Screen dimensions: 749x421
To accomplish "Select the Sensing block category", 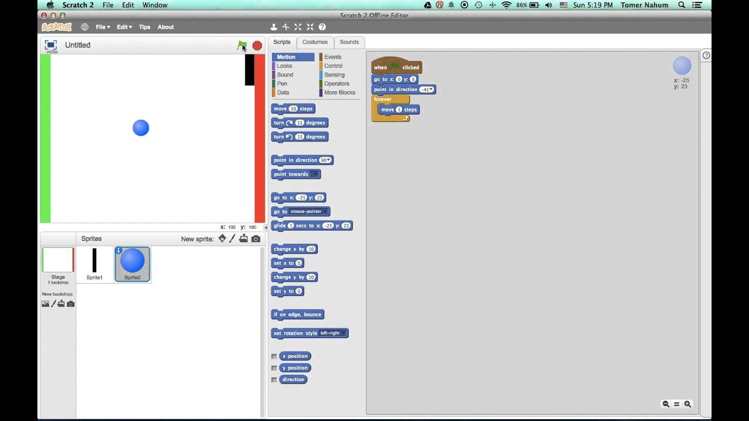I will pyautogui.click(x=334, y=75).
